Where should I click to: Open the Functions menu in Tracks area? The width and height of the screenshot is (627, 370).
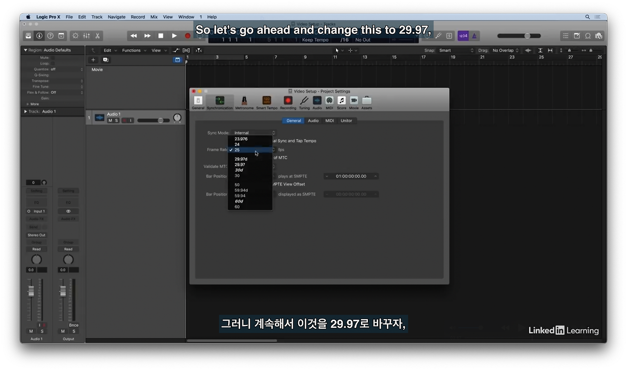(134, 50)
